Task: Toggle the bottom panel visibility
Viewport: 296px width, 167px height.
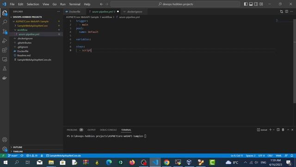Action: coord(251,4)
